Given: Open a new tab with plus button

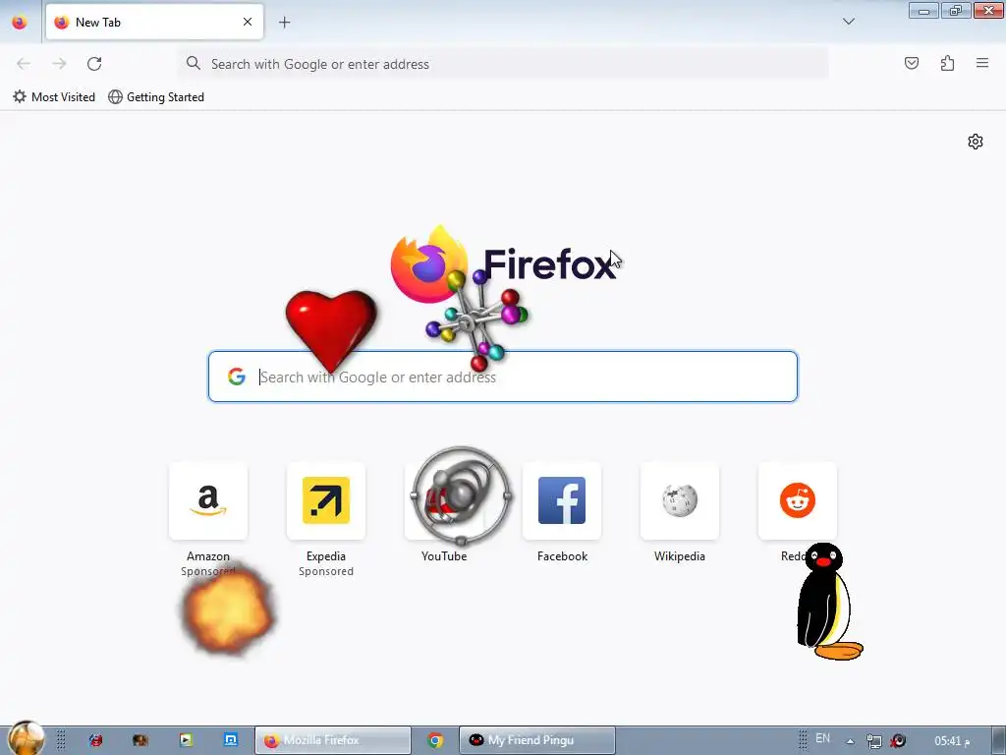Looking at the screenshot, I should pyautogui.click(x=284, y=22).
